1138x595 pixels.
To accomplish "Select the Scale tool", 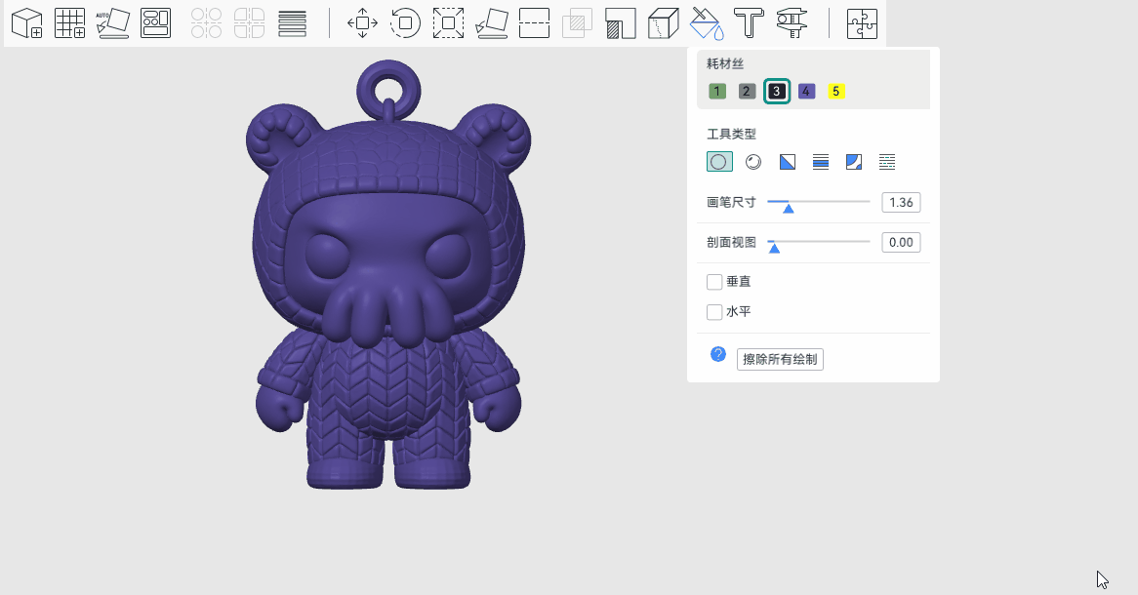I will 448,23.
